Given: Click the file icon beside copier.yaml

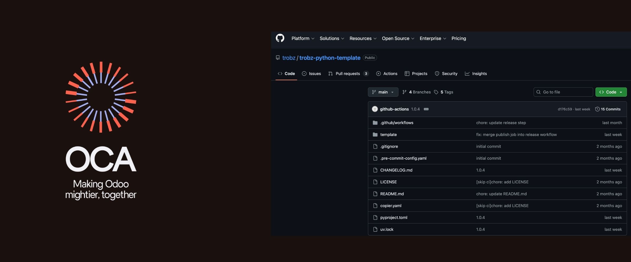Looking at the screenshot, I should click(375, 205).
